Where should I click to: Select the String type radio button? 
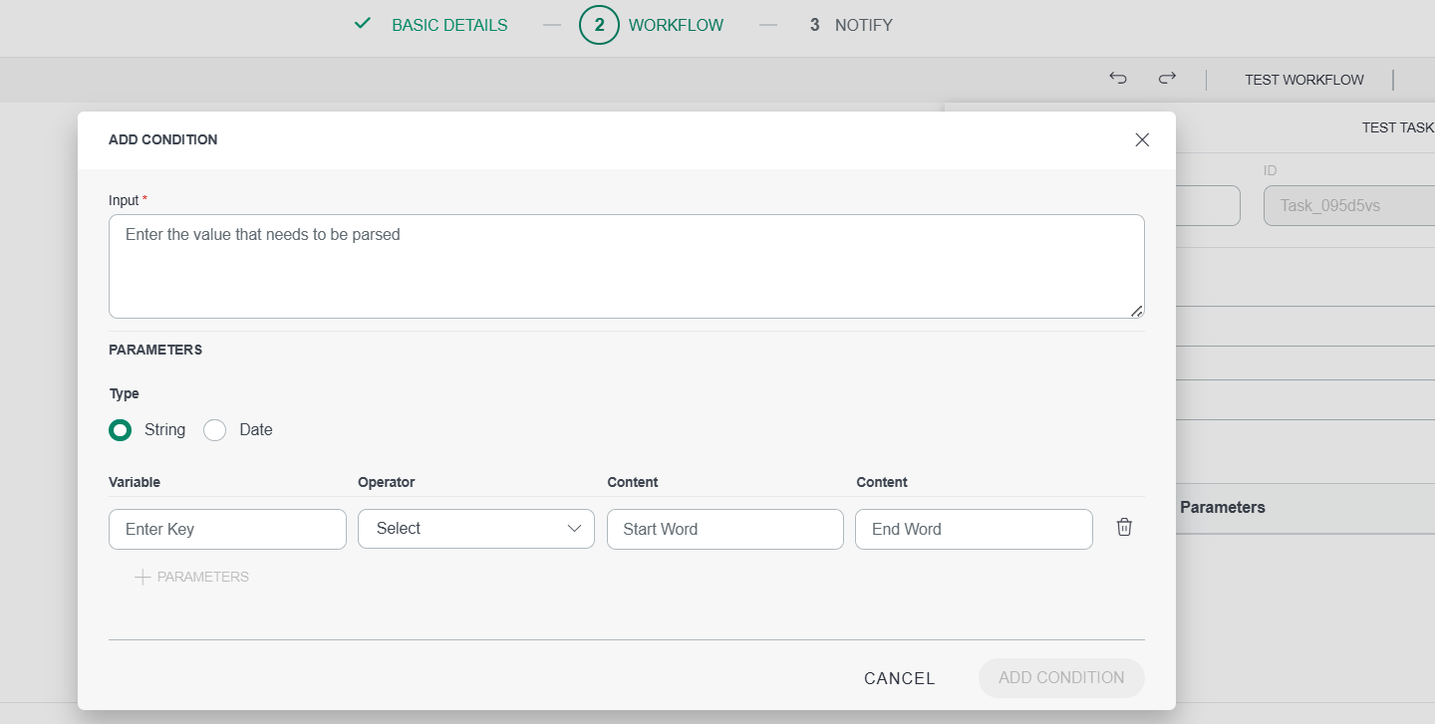[x=121, y=430]
